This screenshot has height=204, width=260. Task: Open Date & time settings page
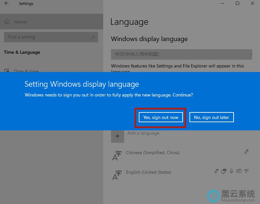click(x=26, y=71)
